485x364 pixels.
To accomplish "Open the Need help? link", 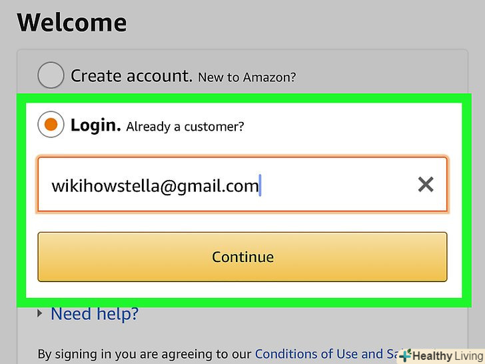I will click(95, 313).
